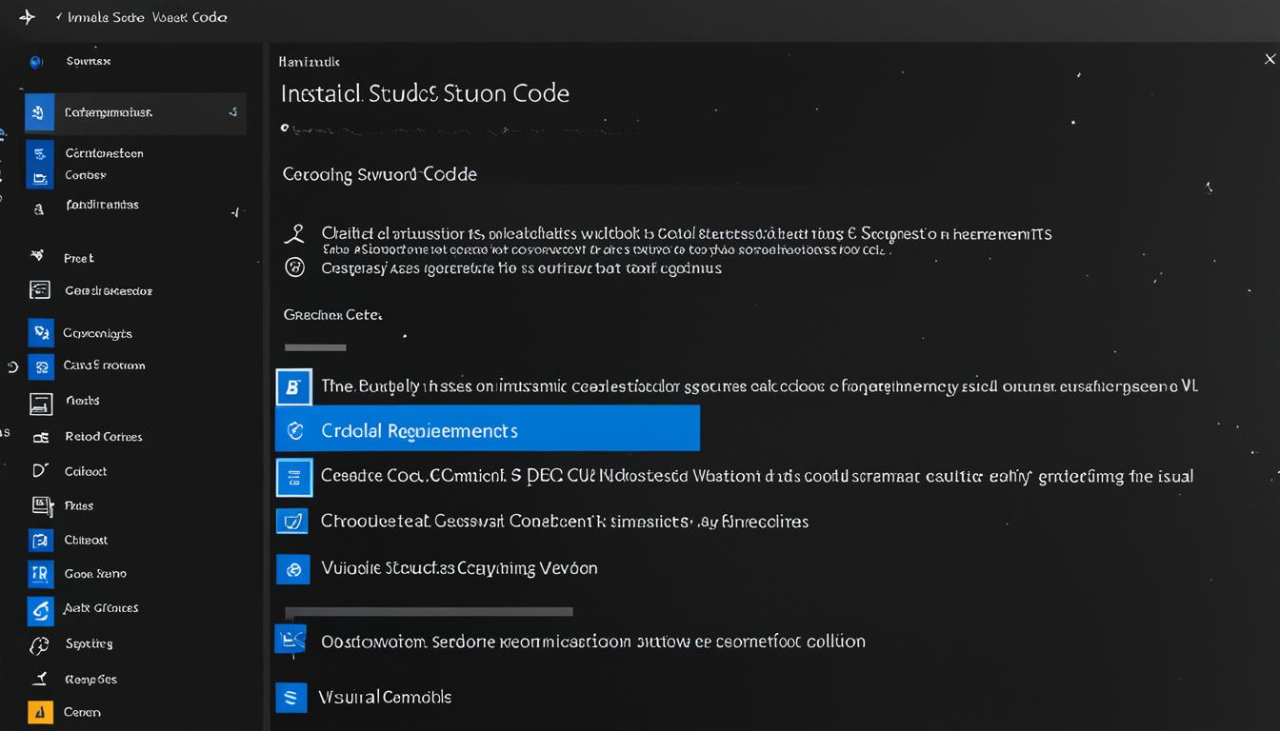
Task: Click the R icon next to Gooe Srano
Action: pos(40,573)
